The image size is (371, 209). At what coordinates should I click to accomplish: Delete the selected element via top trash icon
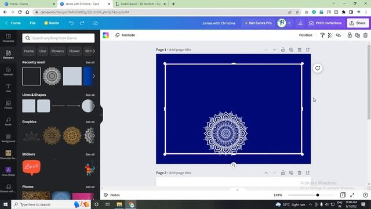[366, 35]
